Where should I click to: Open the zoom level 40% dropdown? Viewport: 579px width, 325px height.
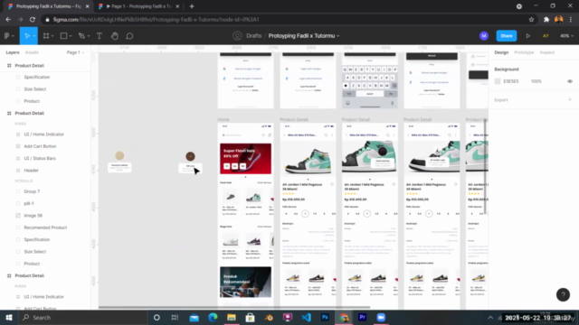(566, 36)
